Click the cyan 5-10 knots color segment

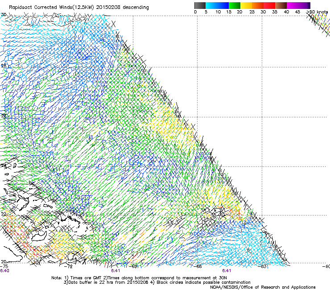(211, 5)
